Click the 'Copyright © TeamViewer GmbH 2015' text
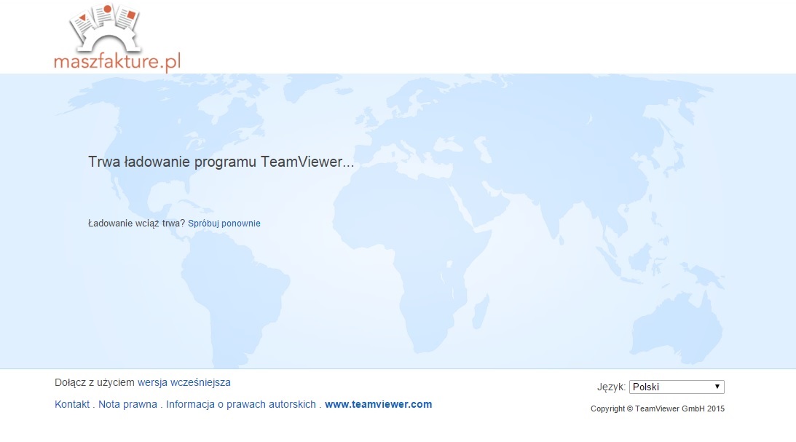 [x=658, y=409]
